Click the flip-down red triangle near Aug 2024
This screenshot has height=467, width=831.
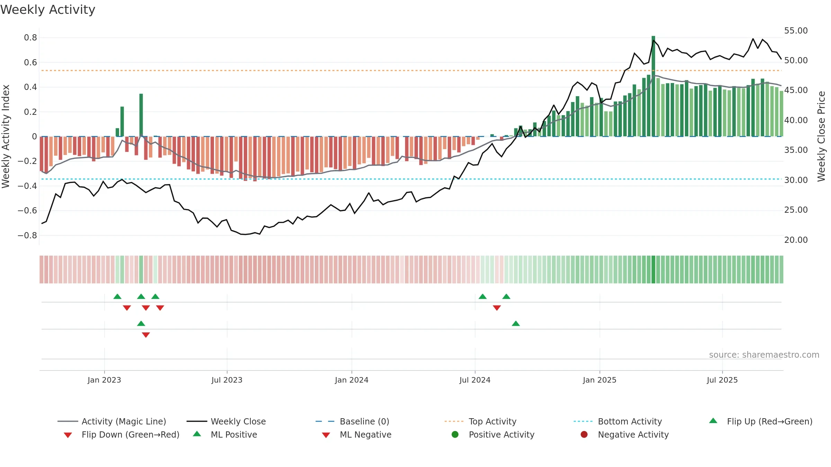point(497,308)
